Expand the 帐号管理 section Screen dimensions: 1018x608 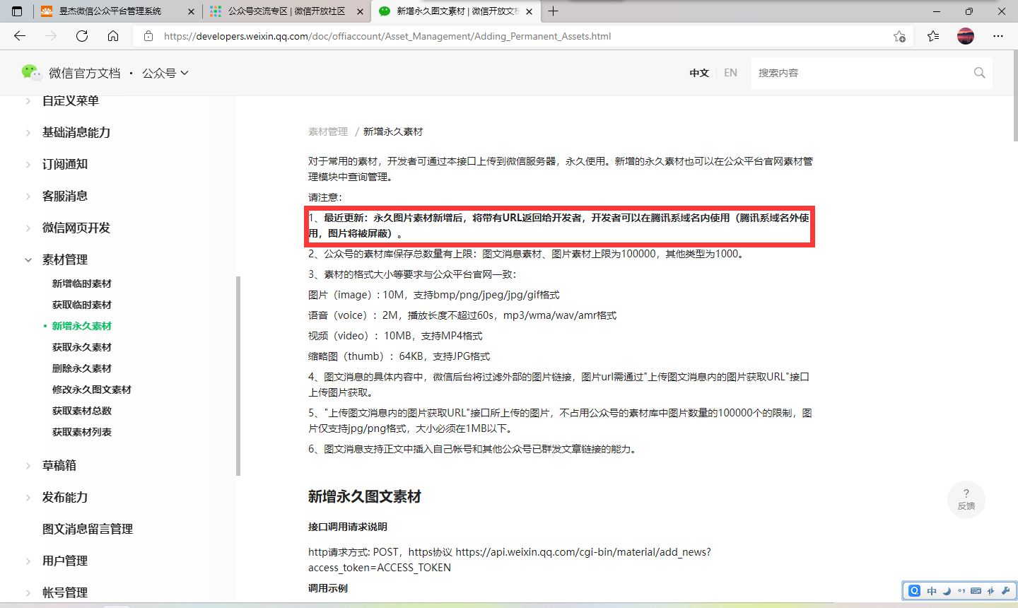click(x=64, y=592)
